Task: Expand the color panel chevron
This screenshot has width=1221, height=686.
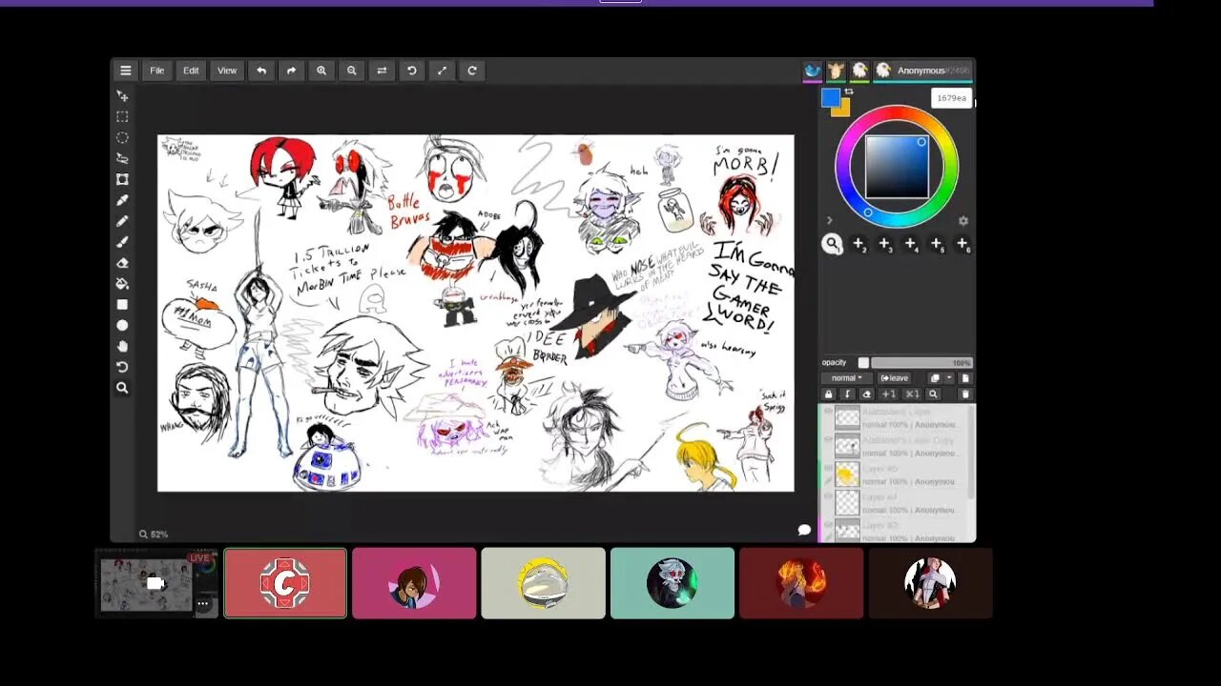Action: (829, 221)
